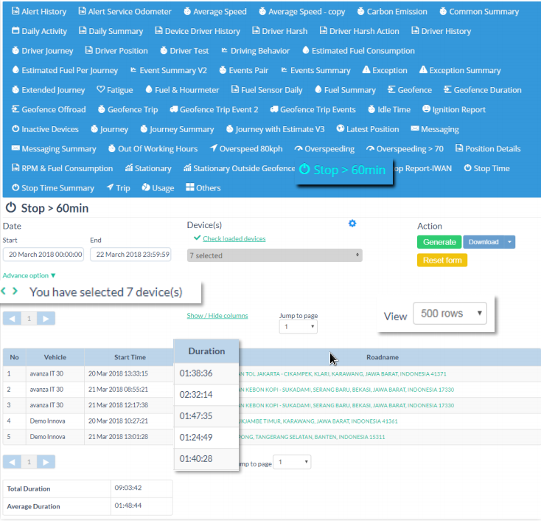Click the road name ending in INDONESIA 41371
541x521 pixels.
coord(343,374)
